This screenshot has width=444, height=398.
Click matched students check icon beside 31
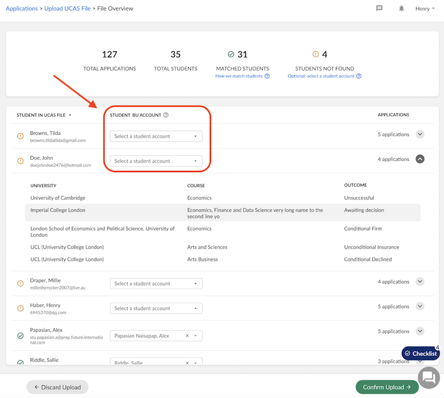click(231, 54)
